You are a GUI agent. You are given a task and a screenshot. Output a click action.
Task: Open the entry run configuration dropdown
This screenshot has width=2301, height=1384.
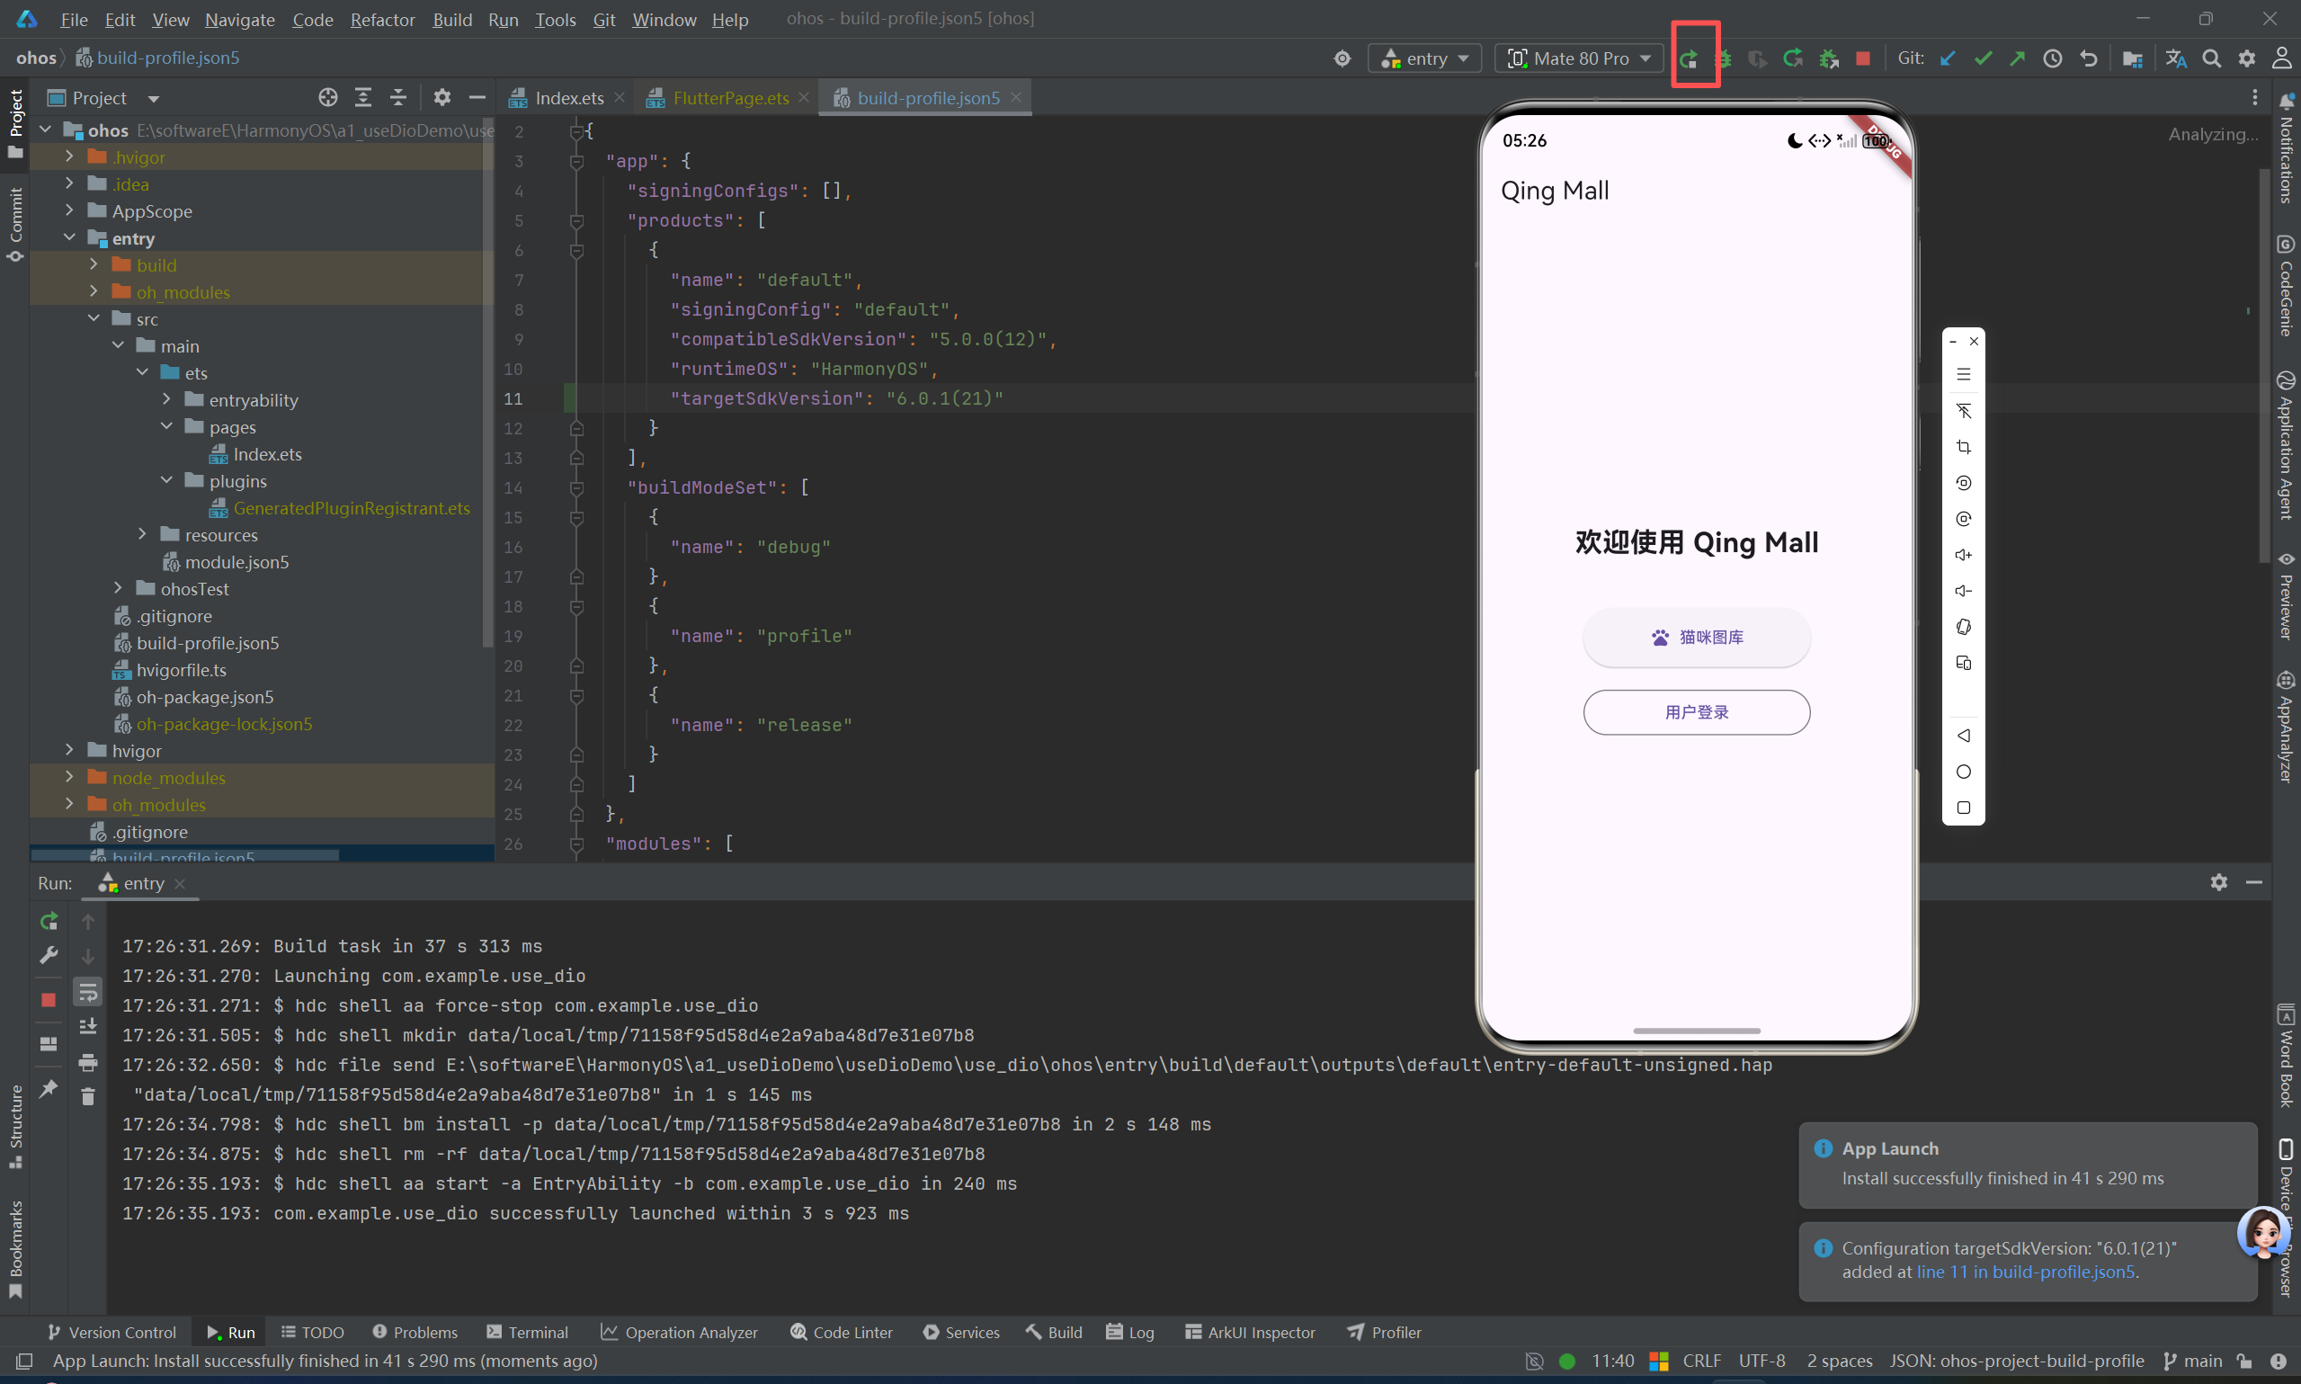[1425, 58]
